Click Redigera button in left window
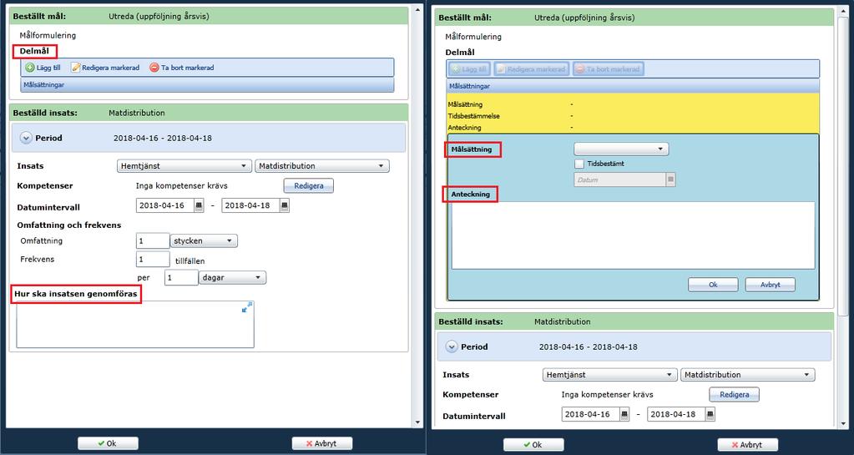This screenshot has height=455, width=854. tap(309, 186)
